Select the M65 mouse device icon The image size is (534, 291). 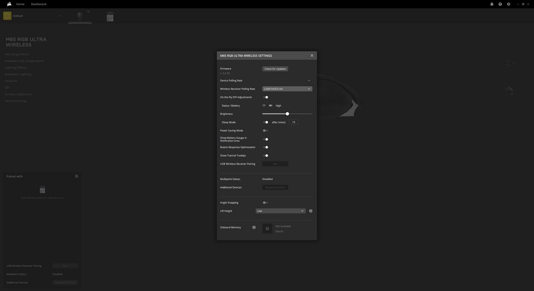80,16
